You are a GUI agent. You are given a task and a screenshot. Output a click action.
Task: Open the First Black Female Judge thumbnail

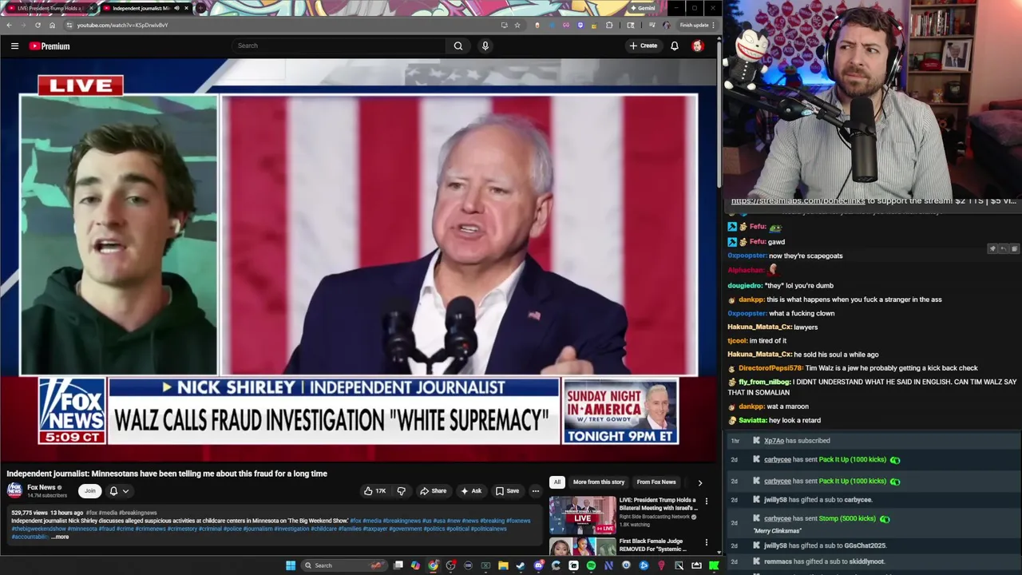pos(582,547)
